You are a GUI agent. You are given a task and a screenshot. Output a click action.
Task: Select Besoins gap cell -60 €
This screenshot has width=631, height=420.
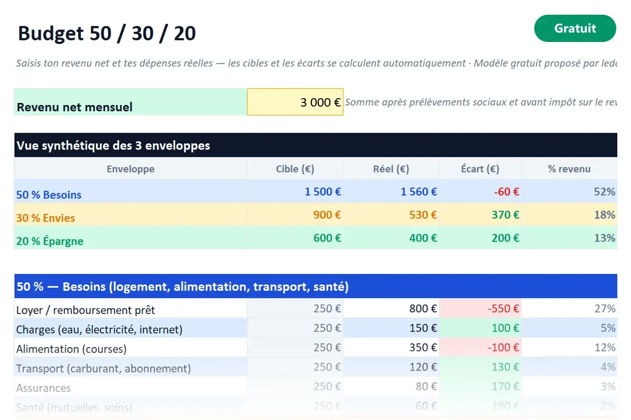[480, 192]
